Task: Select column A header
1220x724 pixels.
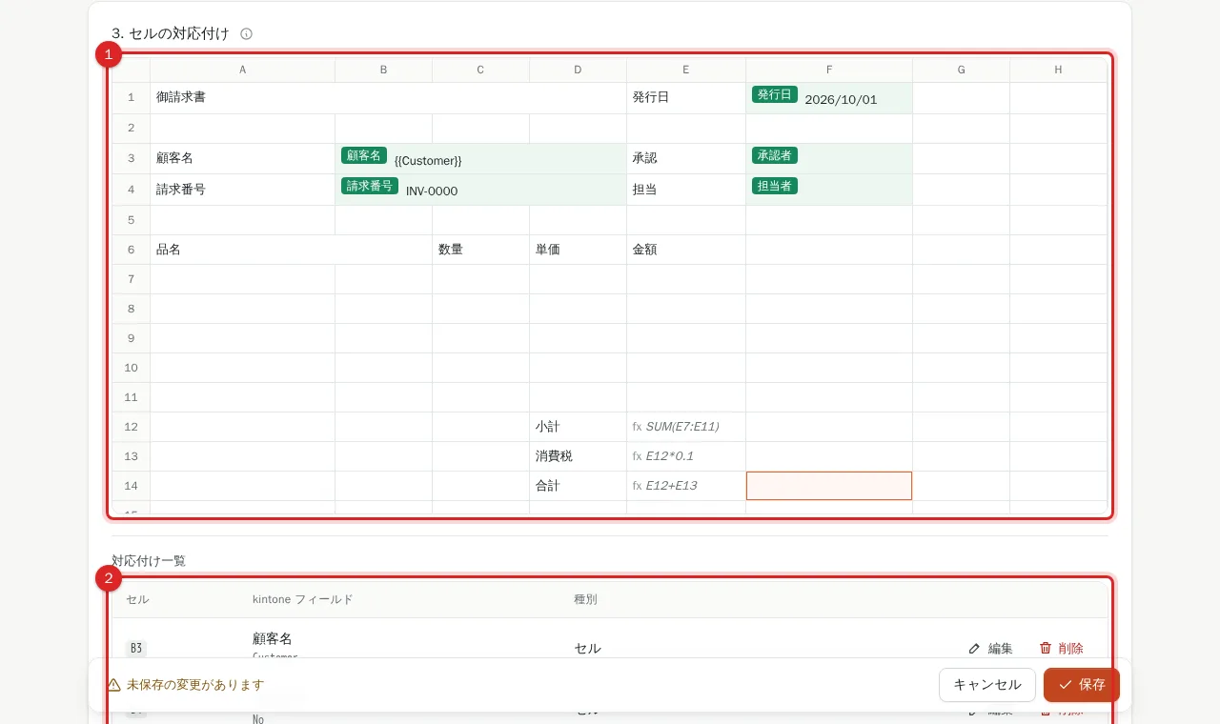Action: (x=243, y=70)
